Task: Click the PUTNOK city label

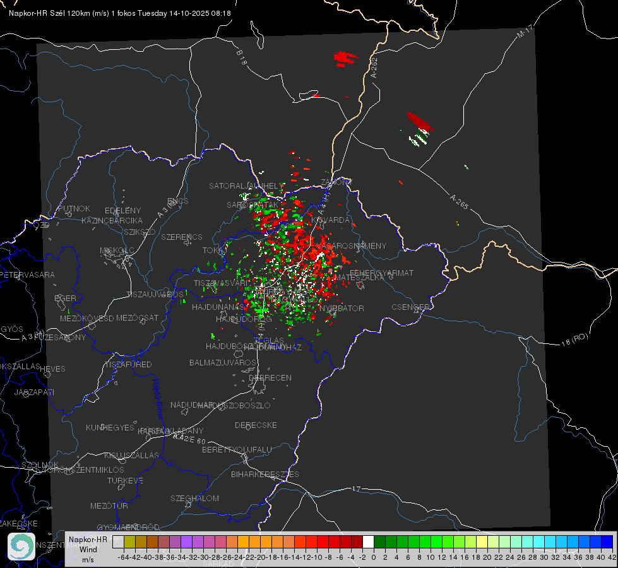Action: click(x=74, y=208)
